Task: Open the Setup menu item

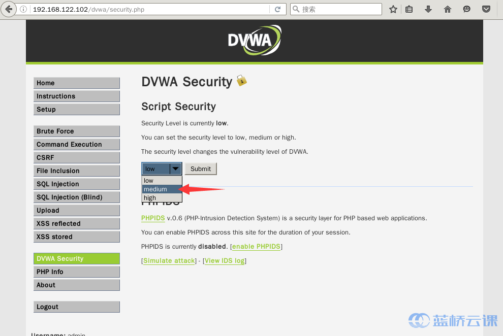Action: [x=77, y=109]
